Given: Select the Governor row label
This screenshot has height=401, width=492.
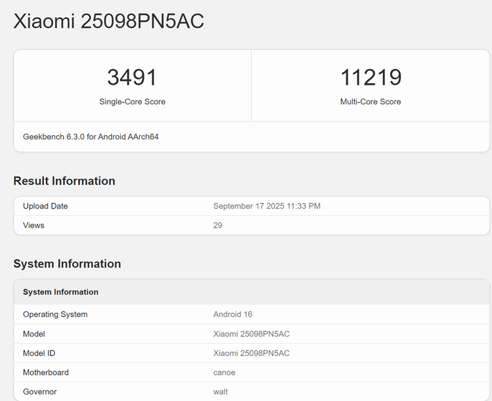Looking at the screenshot, I should tap(39, 392).
